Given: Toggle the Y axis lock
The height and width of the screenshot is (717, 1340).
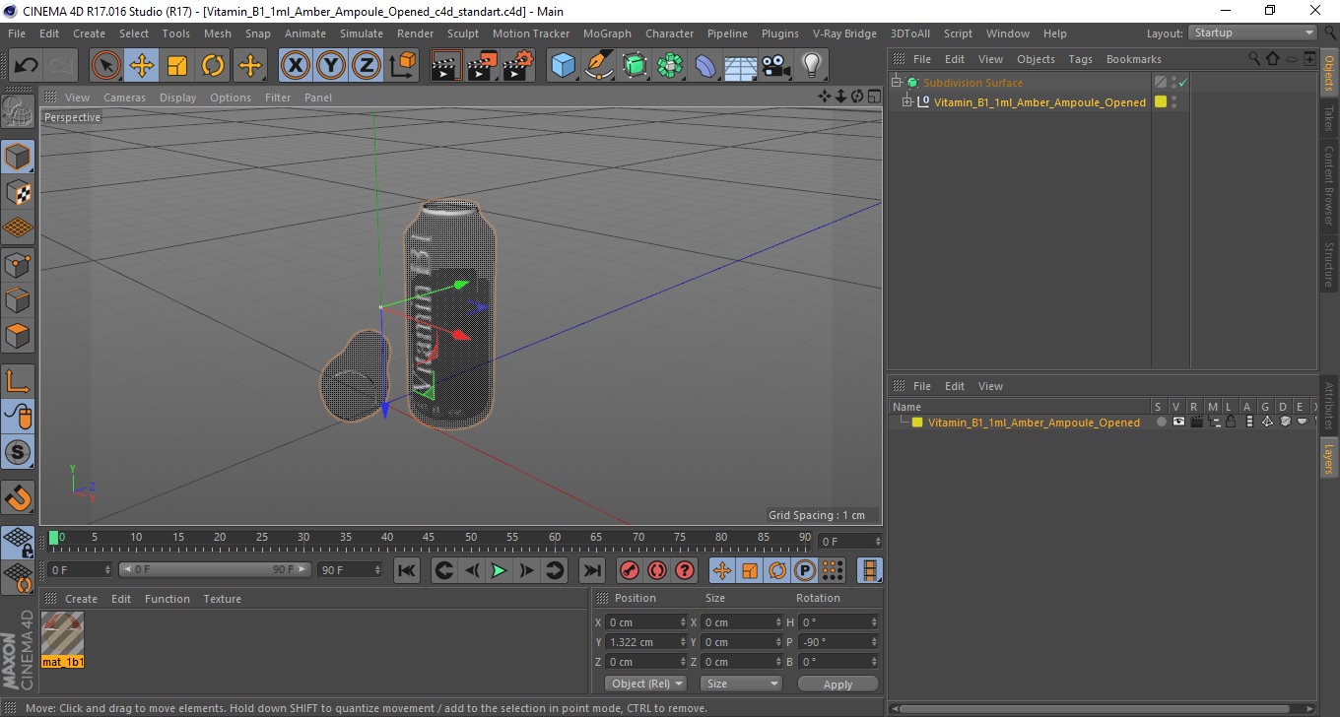Looking at the screenshot, I should point(331,66).
